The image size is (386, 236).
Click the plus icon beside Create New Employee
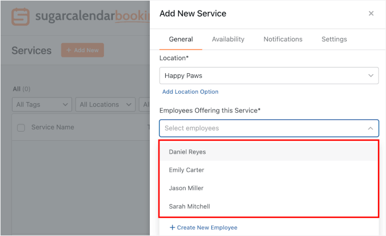173,227
